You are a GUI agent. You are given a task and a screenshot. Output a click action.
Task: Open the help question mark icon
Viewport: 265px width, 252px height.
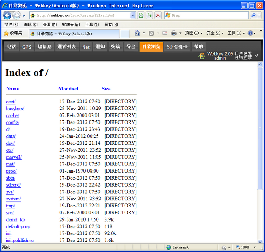click(x=250, y=33)
